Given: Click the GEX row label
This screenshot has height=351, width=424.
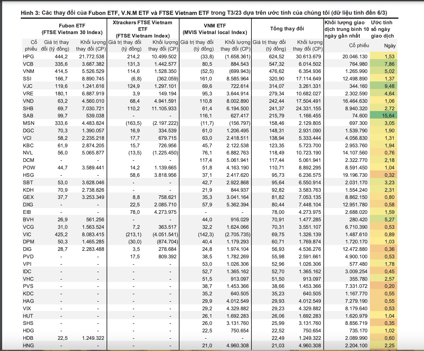Looking at the screenshot, I should click(28, 197).
